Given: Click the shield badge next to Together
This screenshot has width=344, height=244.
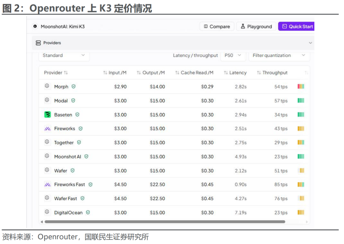Looking at the screenshot, I should point(79,142).
